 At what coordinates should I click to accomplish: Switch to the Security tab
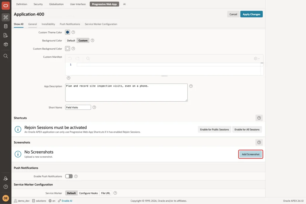click(38, 4)
